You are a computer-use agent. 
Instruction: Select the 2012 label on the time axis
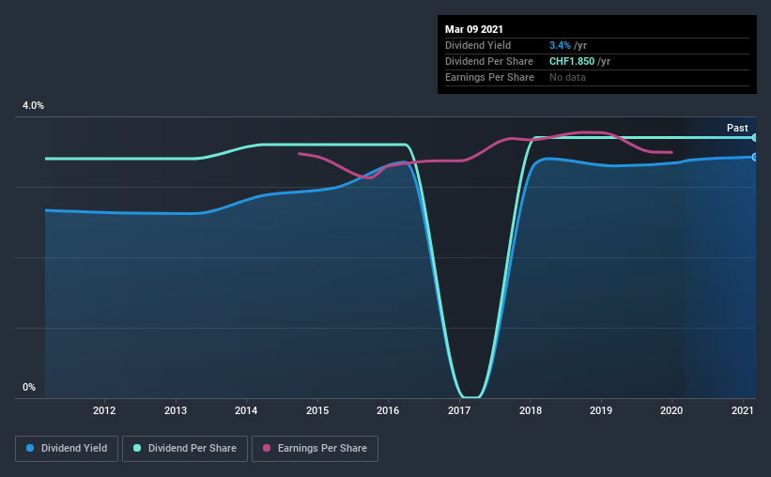[x=104, y=410]
